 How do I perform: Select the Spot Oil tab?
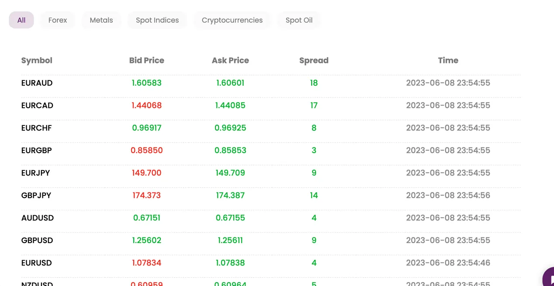pyautogui.click(x=299, y=20)
